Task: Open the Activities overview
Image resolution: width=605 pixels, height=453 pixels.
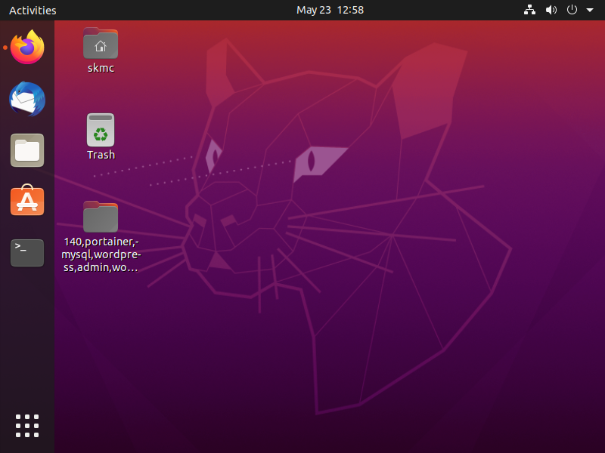Action: click(x=33, y=11)
